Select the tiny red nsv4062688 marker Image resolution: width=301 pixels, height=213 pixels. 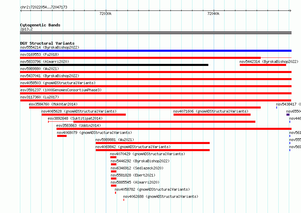coord(124,200)
